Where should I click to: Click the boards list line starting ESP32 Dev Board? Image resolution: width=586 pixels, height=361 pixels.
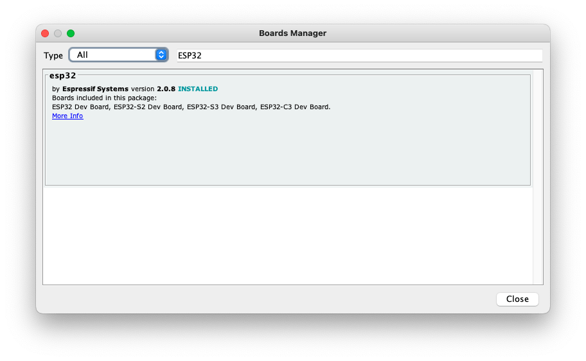tap(191, 107)
